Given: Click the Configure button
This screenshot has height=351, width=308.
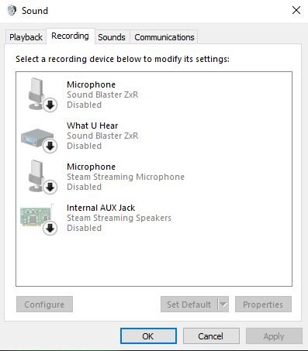Looking at the screenshot, I should 44,305.
